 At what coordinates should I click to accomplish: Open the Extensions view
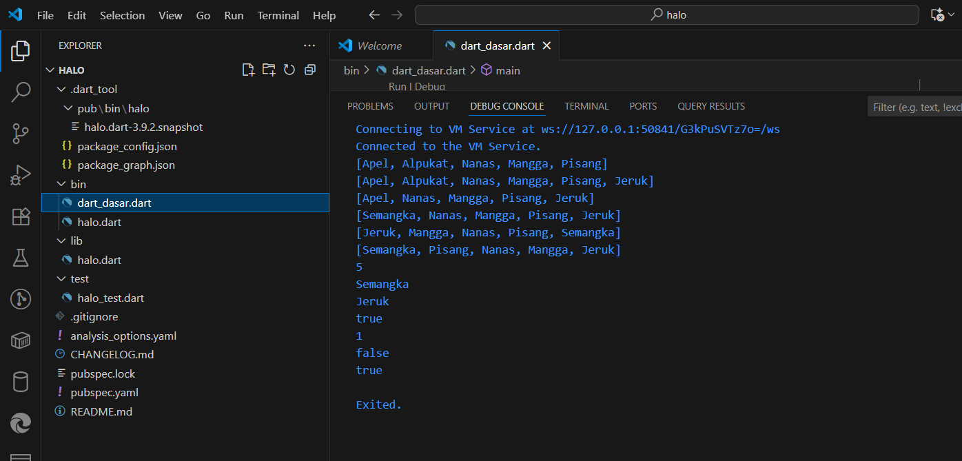[21, 216]
